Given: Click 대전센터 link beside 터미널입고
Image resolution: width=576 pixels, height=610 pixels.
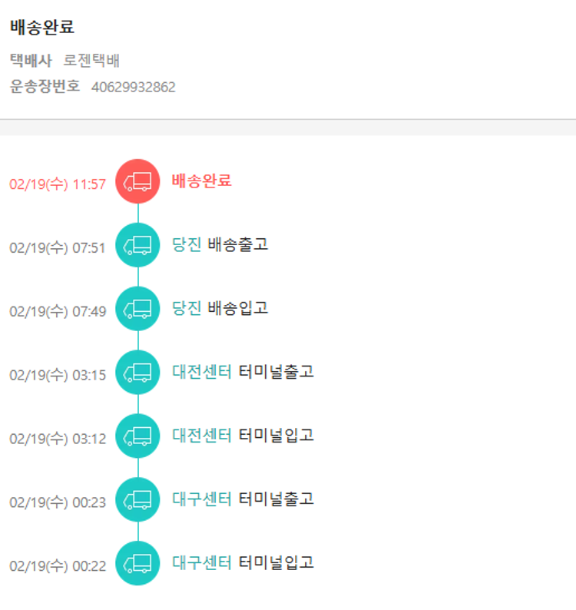Looking at the screenshot, I should pyautogui.click(x=201, y=436).
